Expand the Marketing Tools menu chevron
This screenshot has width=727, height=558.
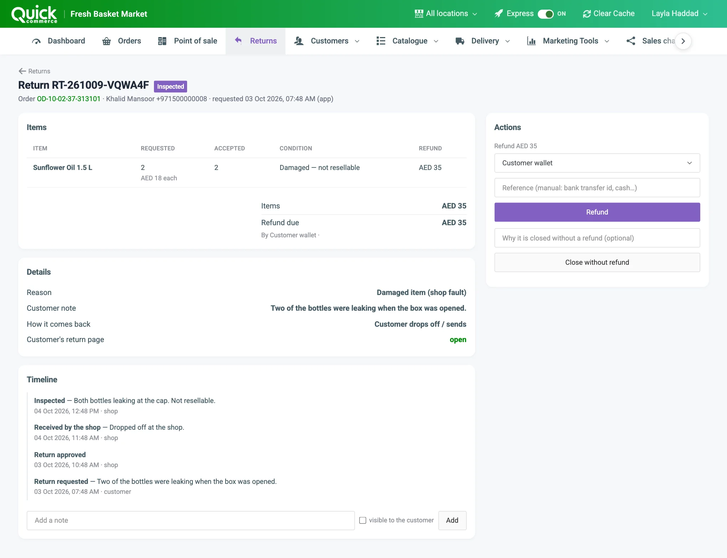[607, 41]
